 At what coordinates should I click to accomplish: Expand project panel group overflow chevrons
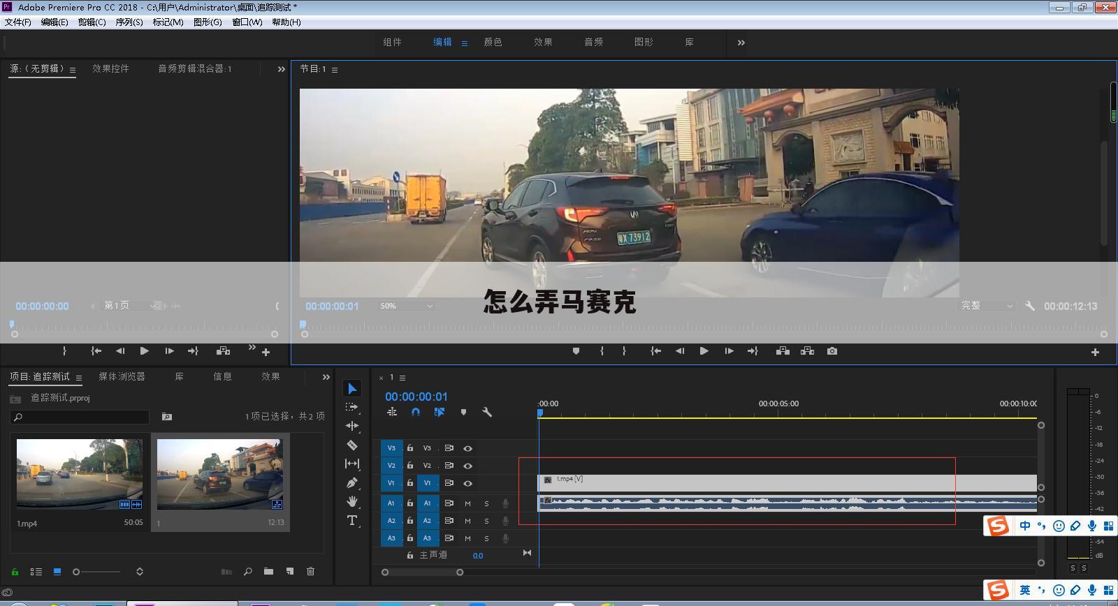click(x=326, y=377)
